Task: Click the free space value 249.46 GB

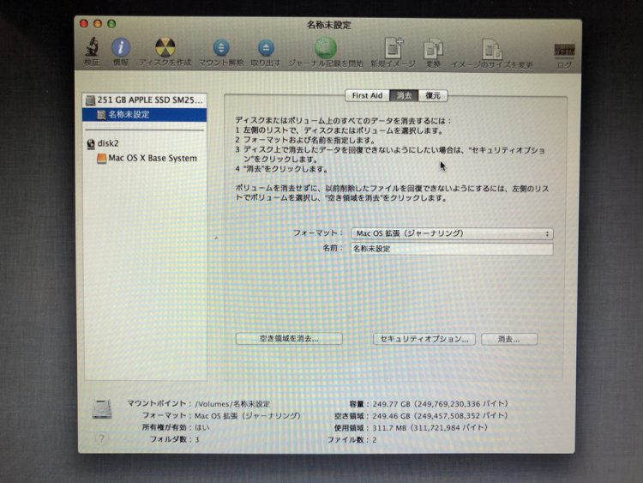Action: (391, 416)
